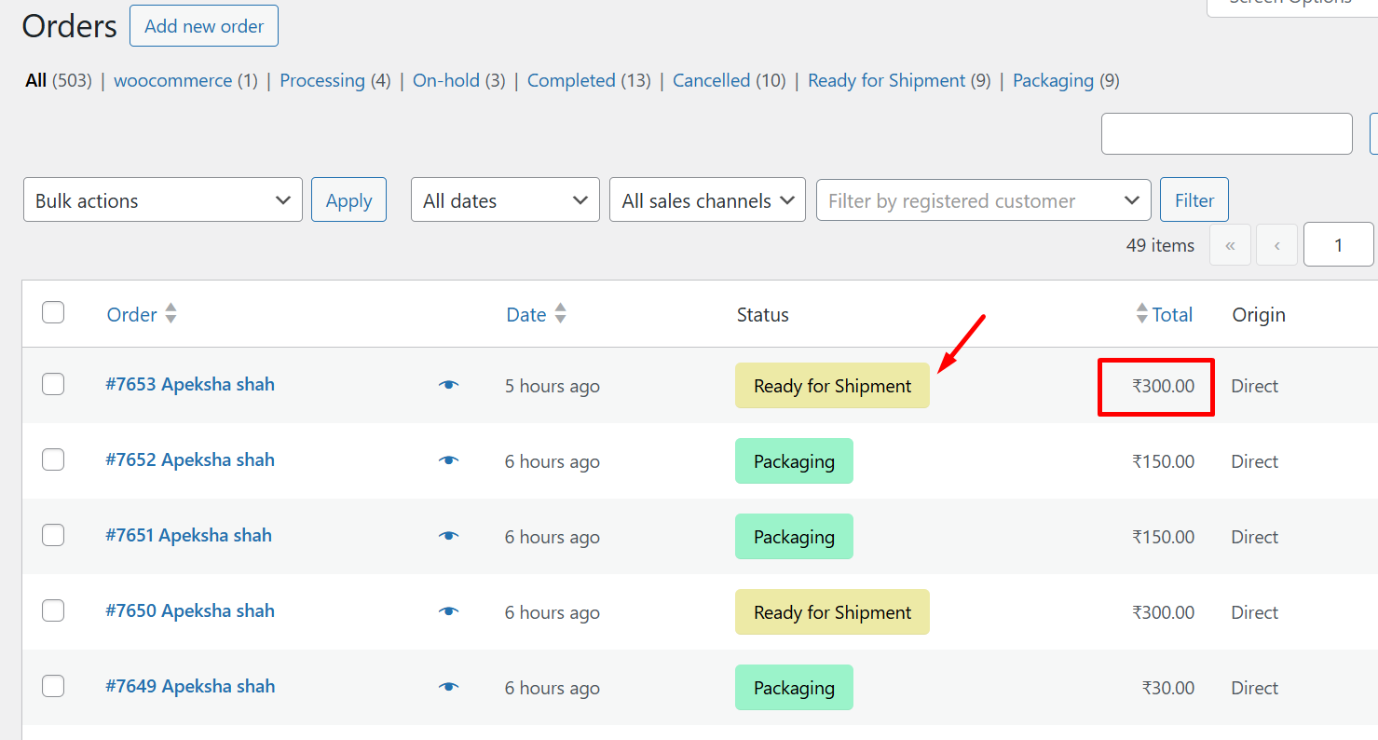Sort orders by the Total column arrows
The image size is (1378, 740).
click(1142, 314)
